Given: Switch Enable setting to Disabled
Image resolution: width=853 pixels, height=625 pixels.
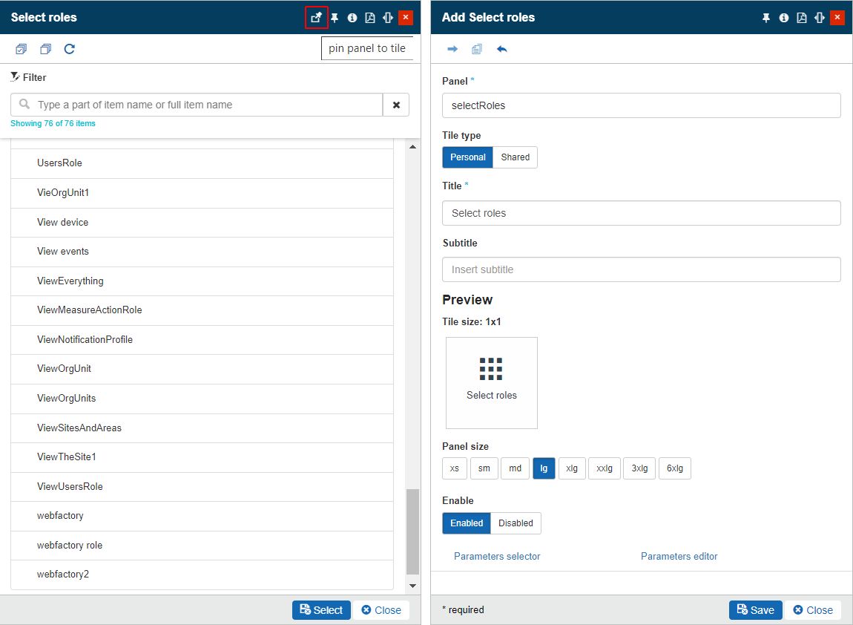Looking at the screenshot, I should pos(516,523).
